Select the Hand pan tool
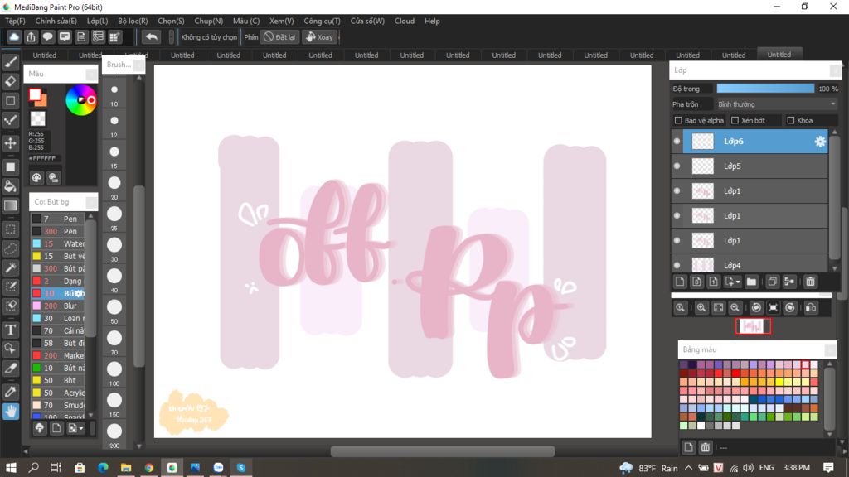Screen dimensions: 849x477 [10, 411]
